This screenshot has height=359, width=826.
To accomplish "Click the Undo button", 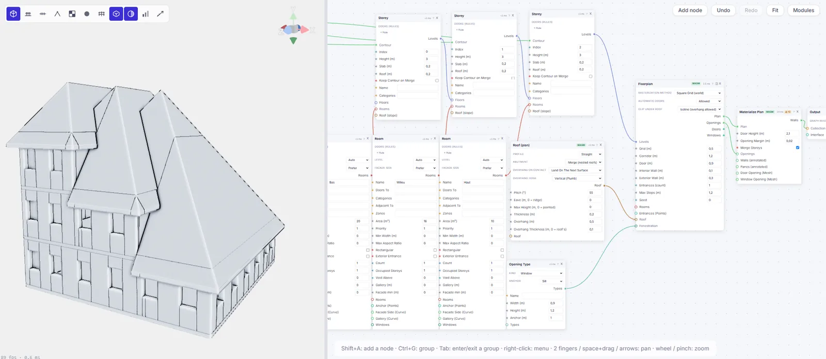I will pyautogui.click(x=723, y=10).
